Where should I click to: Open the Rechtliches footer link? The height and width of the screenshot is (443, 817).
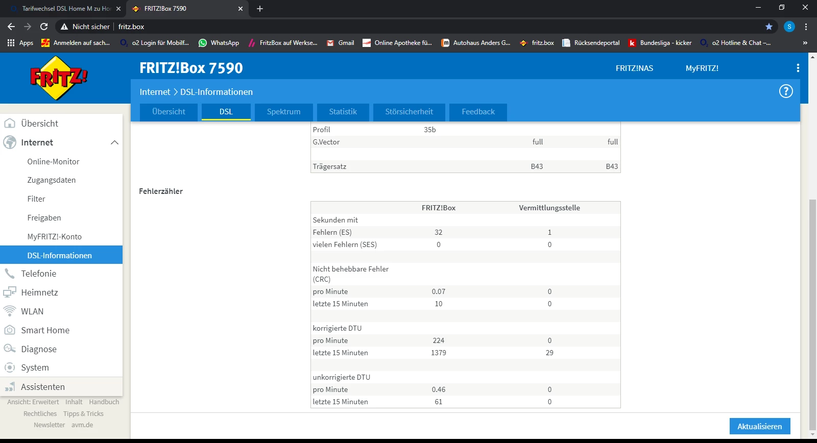click(40, 414)
